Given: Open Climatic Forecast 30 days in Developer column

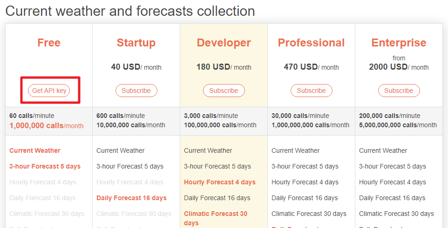Looking at the screenshot, I should (x=216, y=218).
